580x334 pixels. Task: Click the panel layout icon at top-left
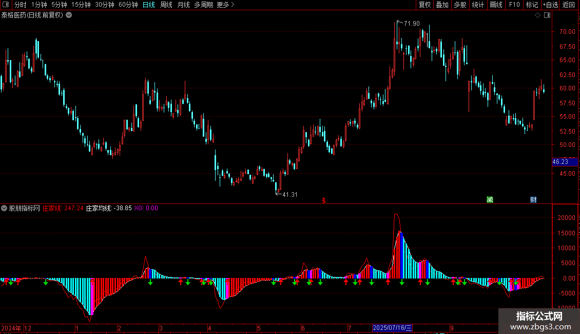coord(6,5)
